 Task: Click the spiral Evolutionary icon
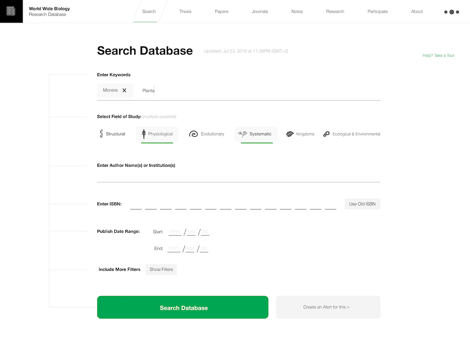point(193,134)
